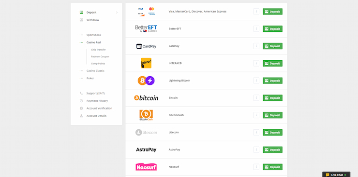Open Account Verification link

tap(99, 109)
